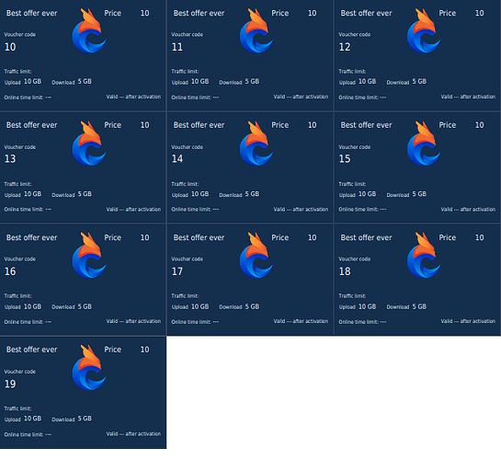This screenshot has width=501, height=460.
Task: Click 'Download 5 GB' on voucher 11
Action: (239, 82)
